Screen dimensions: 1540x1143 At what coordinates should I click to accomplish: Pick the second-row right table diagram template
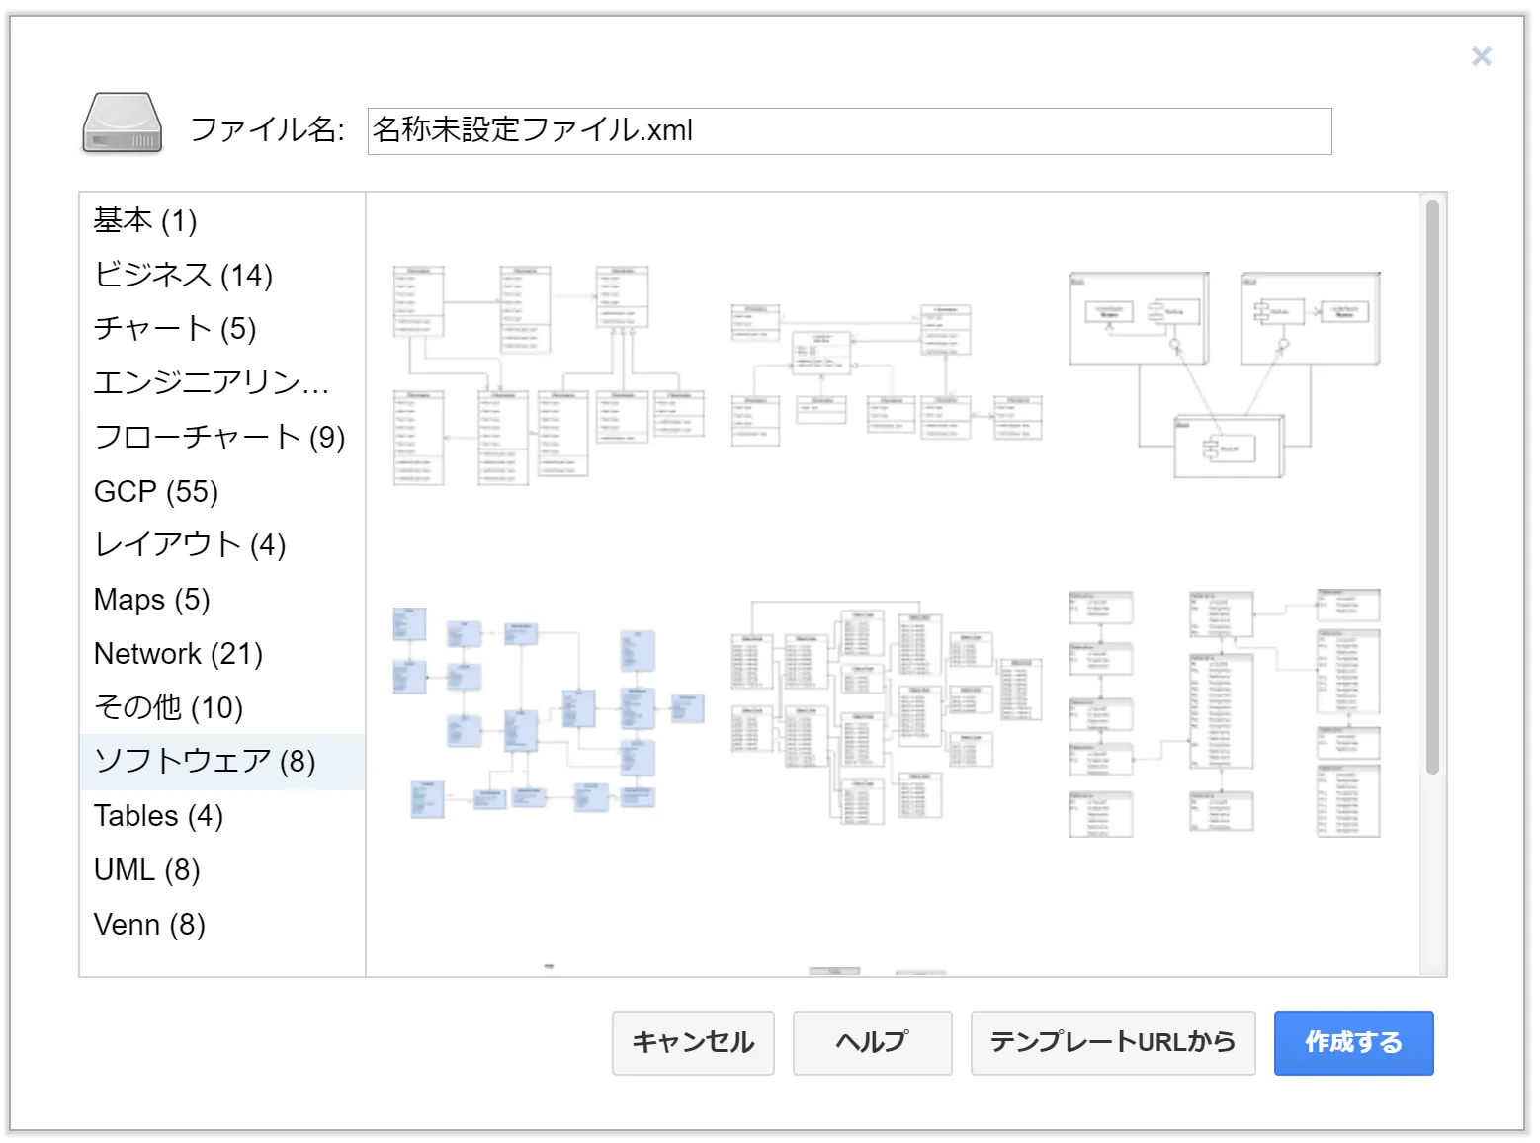tap(1225, 713)
